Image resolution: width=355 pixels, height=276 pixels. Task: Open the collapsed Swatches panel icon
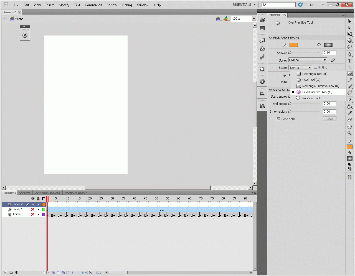tap(262, 28)
